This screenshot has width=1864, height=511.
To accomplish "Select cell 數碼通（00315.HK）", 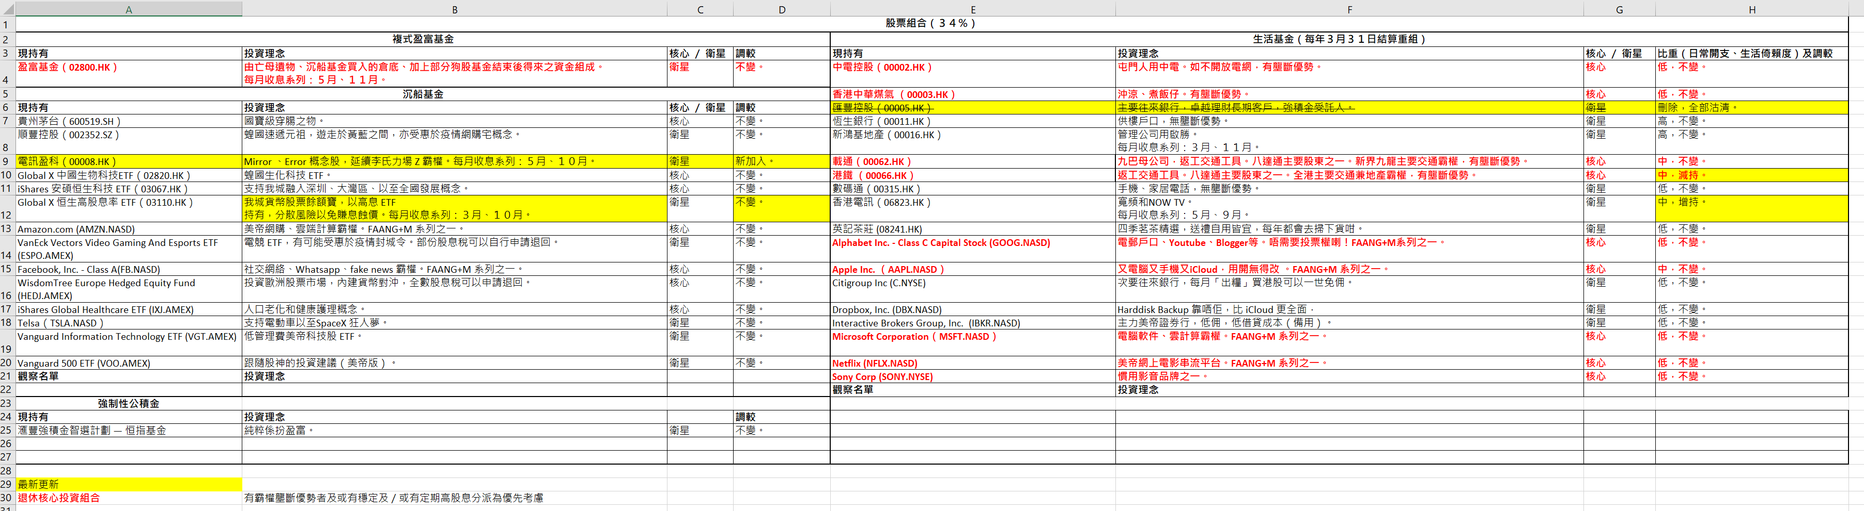I will [972, 189].
